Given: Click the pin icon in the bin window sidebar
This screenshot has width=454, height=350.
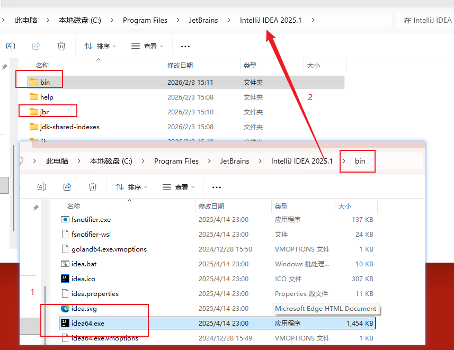Looking at the screenshot, I should (35, 208).
